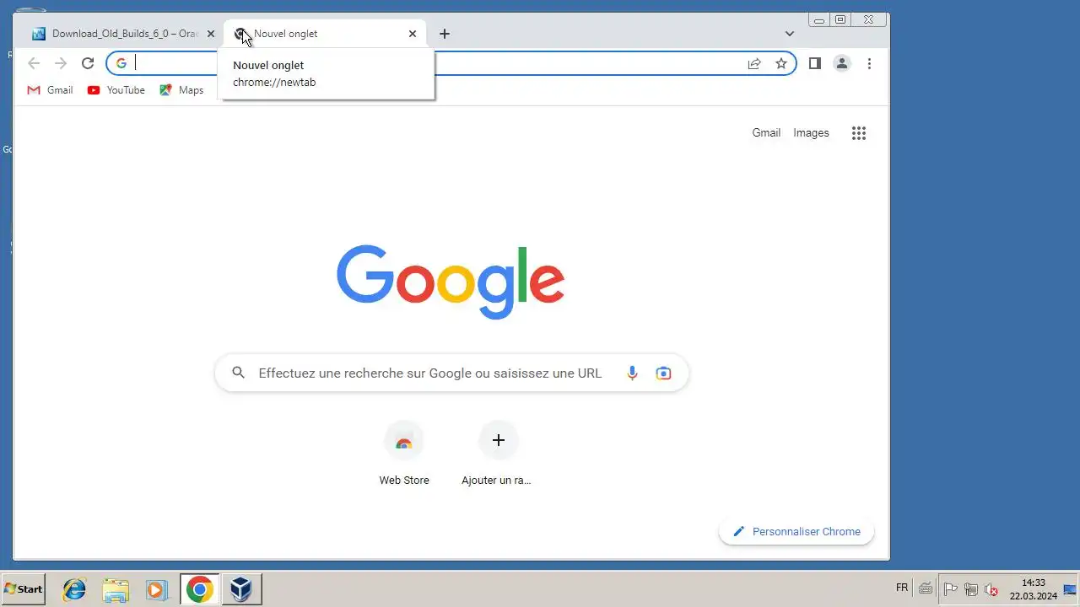The image size is (1080, 607).
Task: Open the new tab plus button
Action: (x=445, y=34)
